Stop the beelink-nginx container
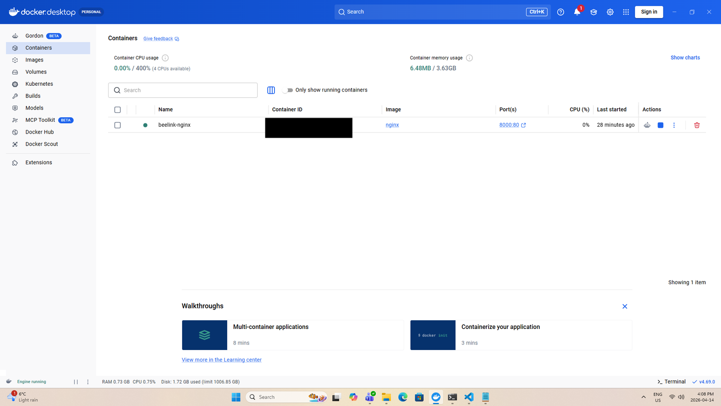 (x=660, y=125)
